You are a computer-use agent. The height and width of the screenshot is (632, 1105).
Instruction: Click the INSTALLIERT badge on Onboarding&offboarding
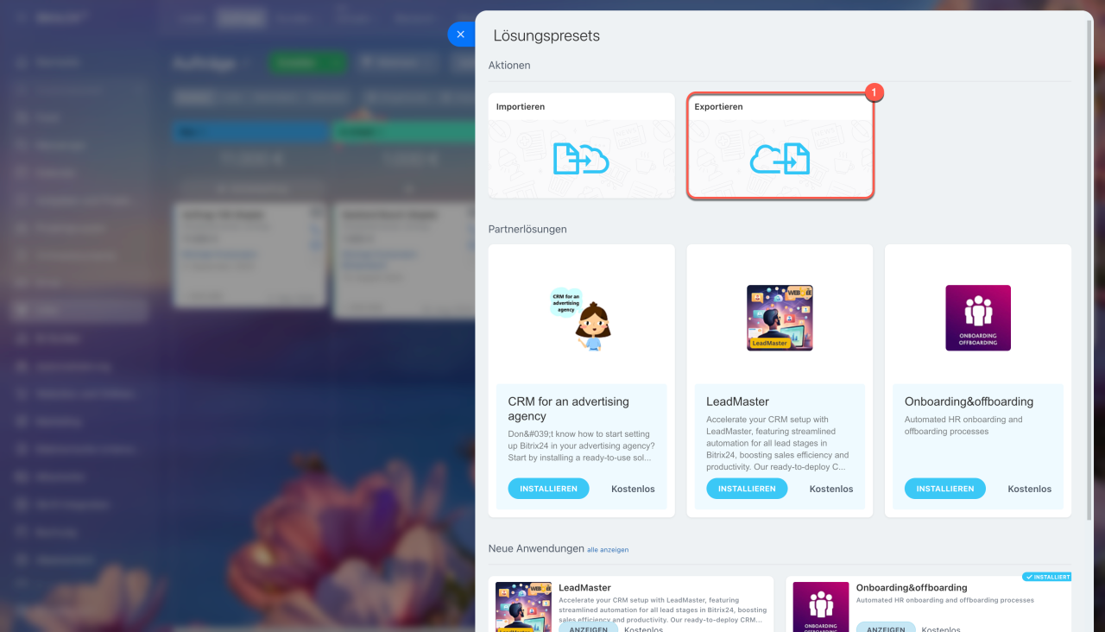coord(1046,577)
